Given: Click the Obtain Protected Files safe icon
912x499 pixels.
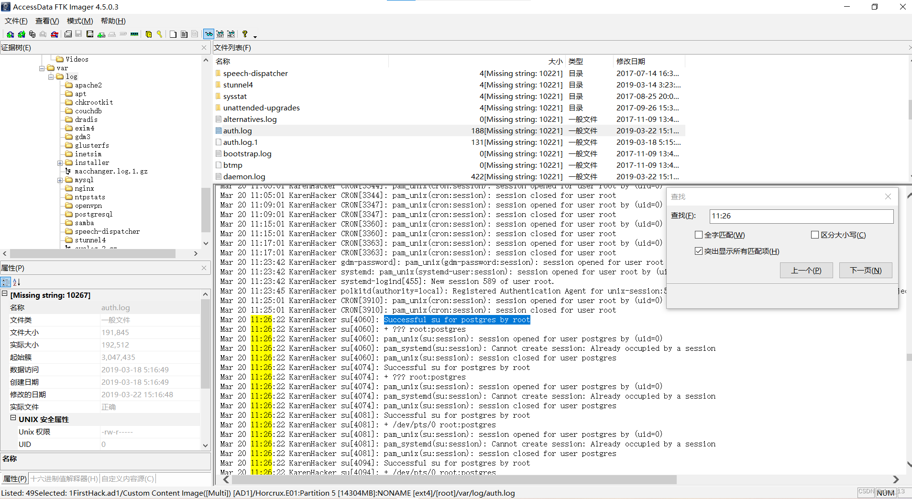Looking at the screenshot, I should click(x=149, y=34).
